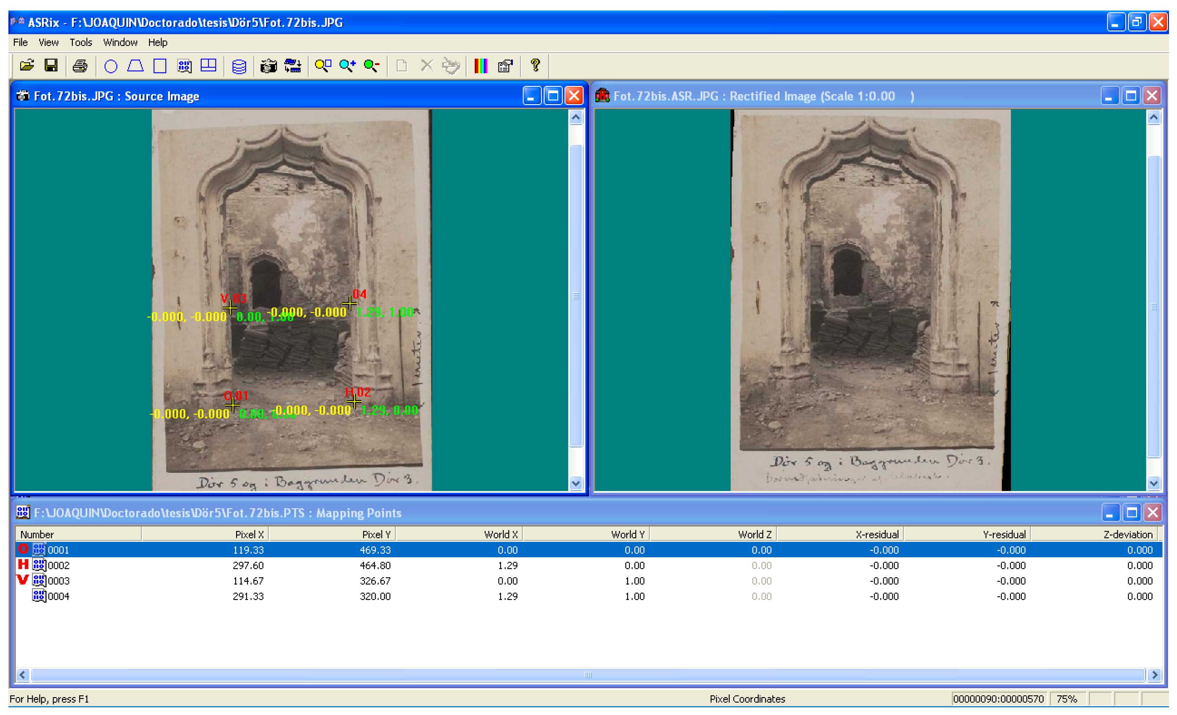This screenshot has width=1177, height=715.
Task: Click the camera icon in toolbar
Action: point(268,66)
